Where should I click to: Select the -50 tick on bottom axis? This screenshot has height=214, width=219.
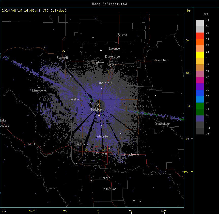pyautogui.click(x=65, y=211)
